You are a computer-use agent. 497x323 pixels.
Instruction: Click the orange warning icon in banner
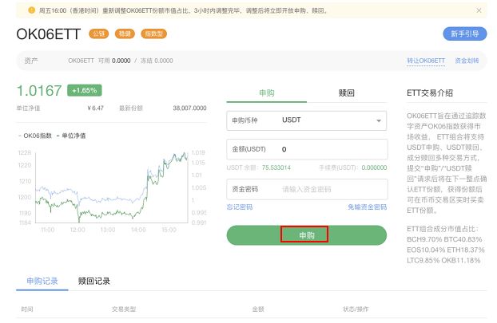pos(31,10)
